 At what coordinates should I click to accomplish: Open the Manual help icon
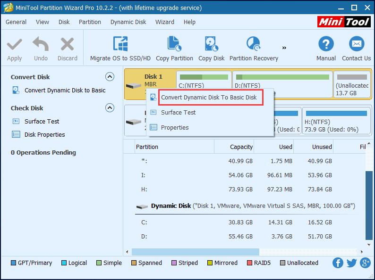click(x=326, y=44)
